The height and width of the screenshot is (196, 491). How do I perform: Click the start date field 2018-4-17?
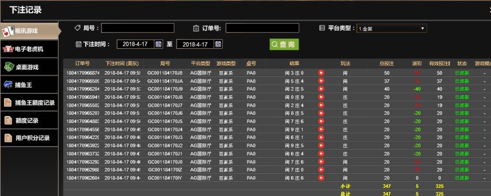135,44
